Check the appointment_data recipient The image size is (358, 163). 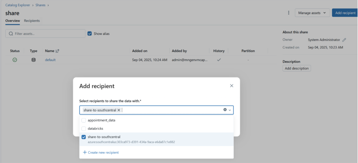[x=84, y=120]
